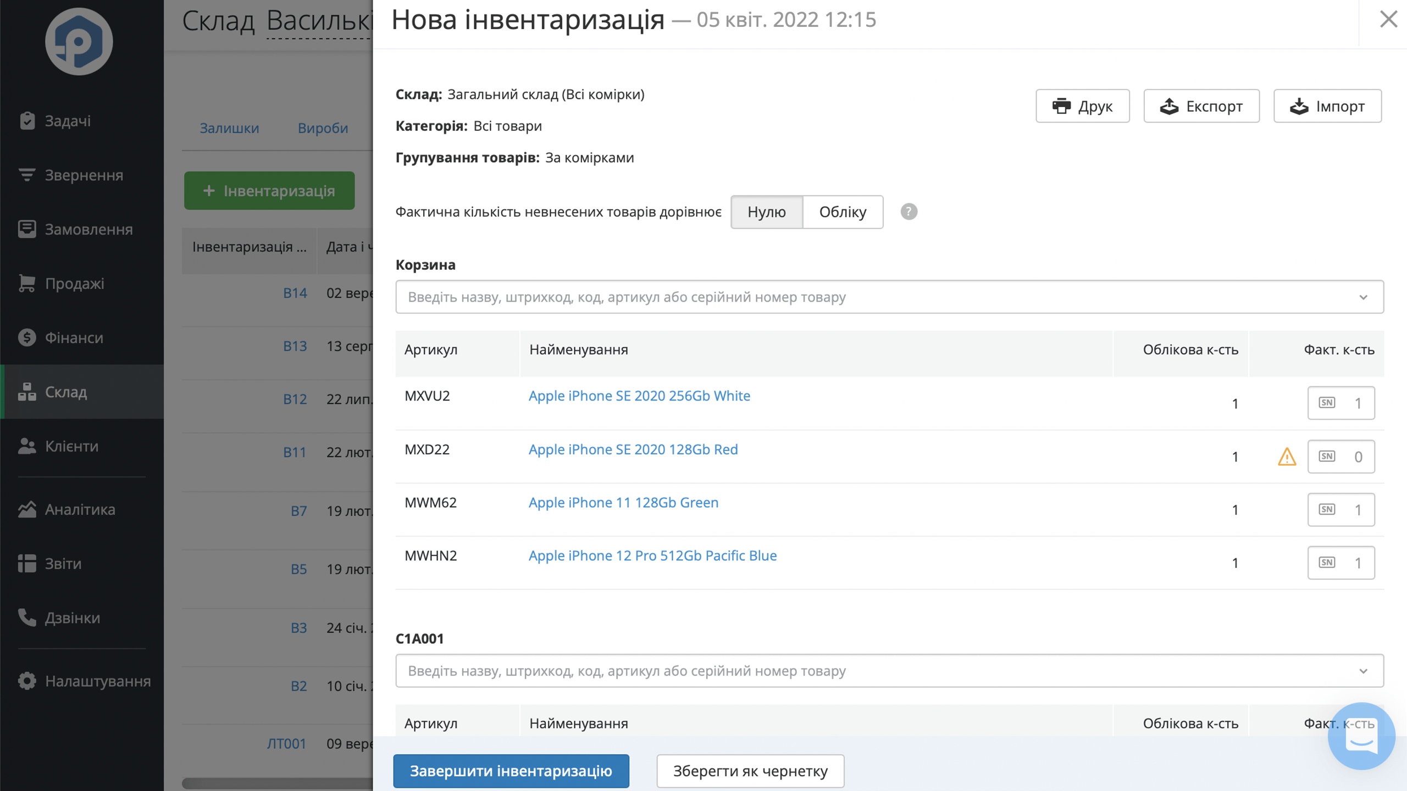Viewport: 1407px width, 791px height.
Task: Click SN icon for iPhone 12 Pro Pacific Blue
Action: [x=1327, y=562]
